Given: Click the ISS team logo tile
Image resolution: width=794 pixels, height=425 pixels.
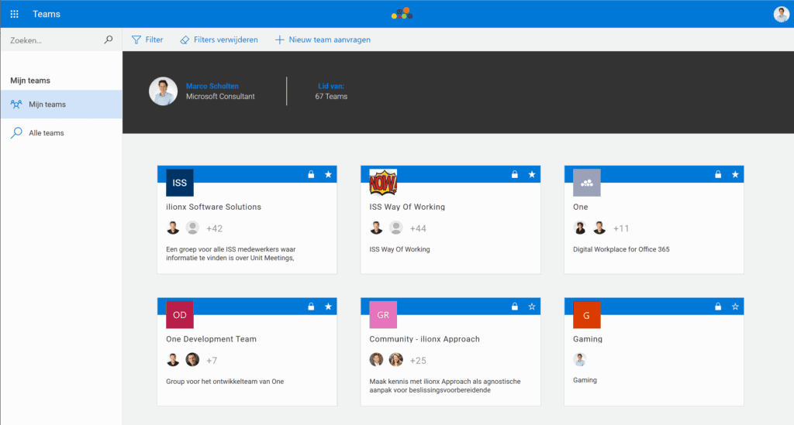Looking at the screenshot, I should click(x=180, y=183).
